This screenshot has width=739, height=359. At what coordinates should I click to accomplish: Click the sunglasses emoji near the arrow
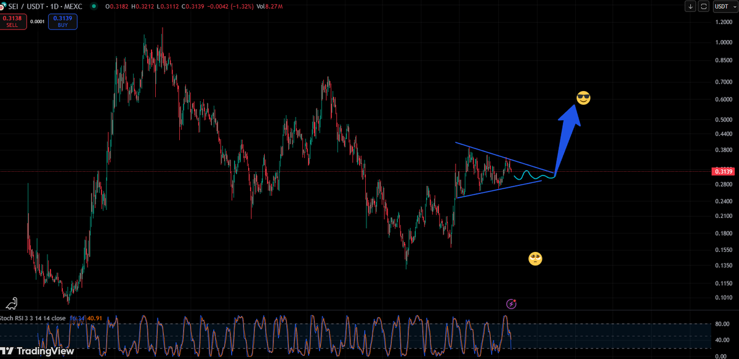[x=583, y=97]
